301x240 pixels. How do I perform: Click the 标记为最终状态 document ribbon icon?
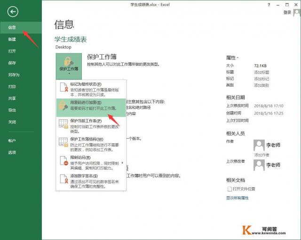pyautogui.click(x=64, y=87)
